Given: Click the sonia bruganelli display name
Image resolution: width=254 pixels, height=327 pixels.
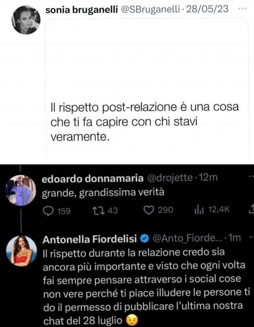Looking at the screenshot, I should point(82,9).
